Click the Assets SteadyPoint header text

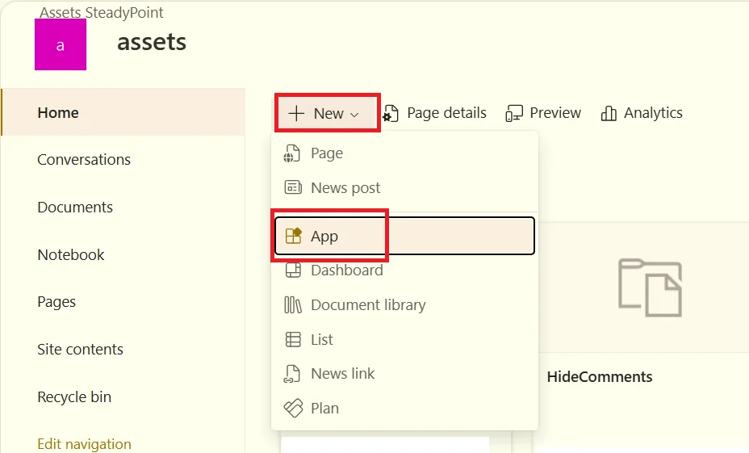tap(101, 12)
